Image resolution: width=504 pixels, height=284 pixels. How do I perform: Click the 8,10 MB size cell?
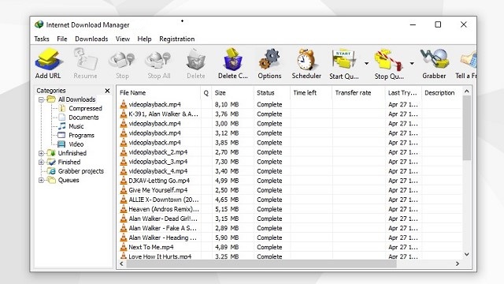click(x=227, y=105)
